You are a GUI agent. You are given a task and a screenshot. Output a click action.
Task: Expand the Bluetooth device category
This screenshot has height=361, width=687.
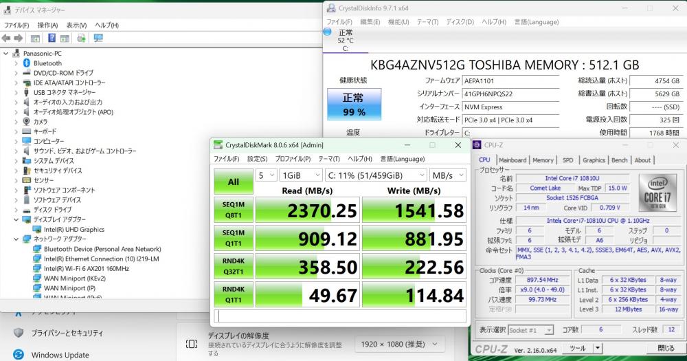pos(16,63)
